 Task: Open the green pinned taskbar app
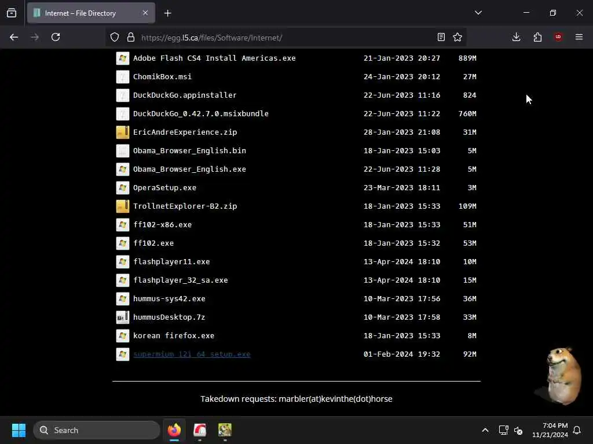tap(225, 430)
